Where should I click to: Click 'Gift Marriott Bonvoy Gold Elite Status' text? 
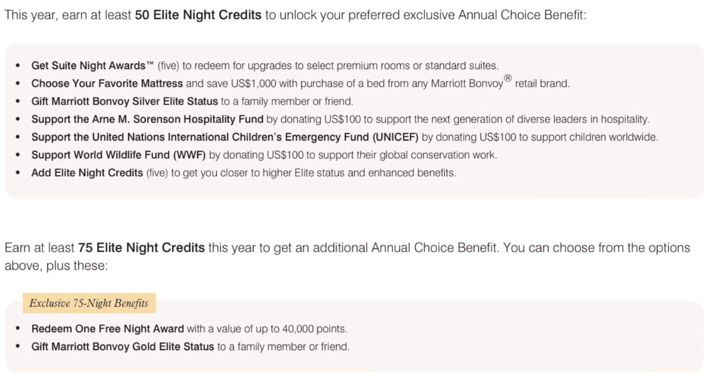click(x=123, y=346)
